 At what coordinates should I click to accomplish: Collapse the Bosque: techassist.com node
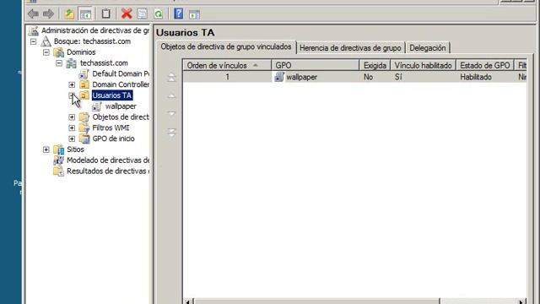point(34,41)
